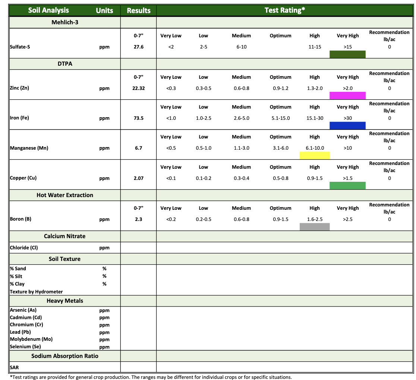
Task: Select the Boron 1.6-2.5 High range
Action: 315,219
